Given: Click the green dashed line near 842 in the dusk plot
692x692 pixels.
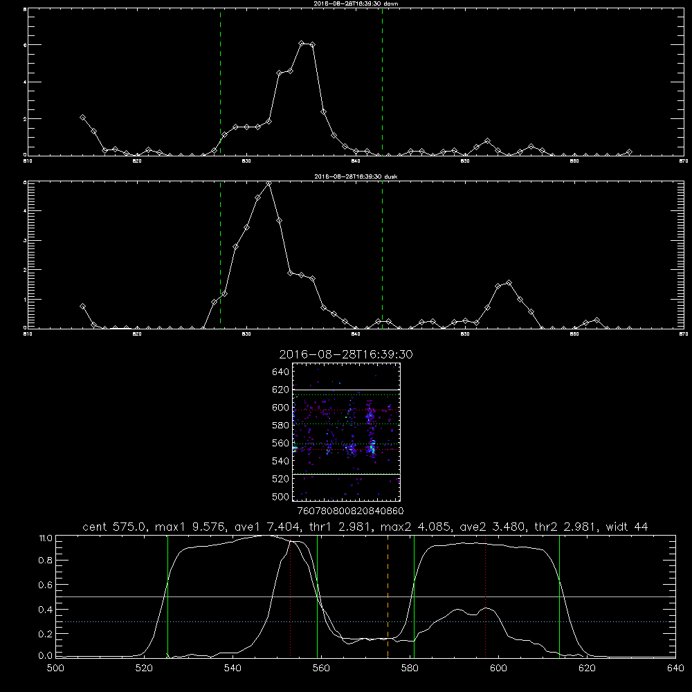Looking at the screenshot, I should pyautogui.click(x=382, y=255).
